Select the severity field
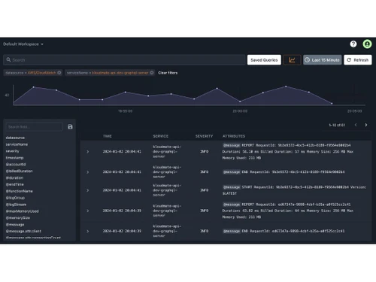This screenshot has width=376, height=282. point(13,151)
